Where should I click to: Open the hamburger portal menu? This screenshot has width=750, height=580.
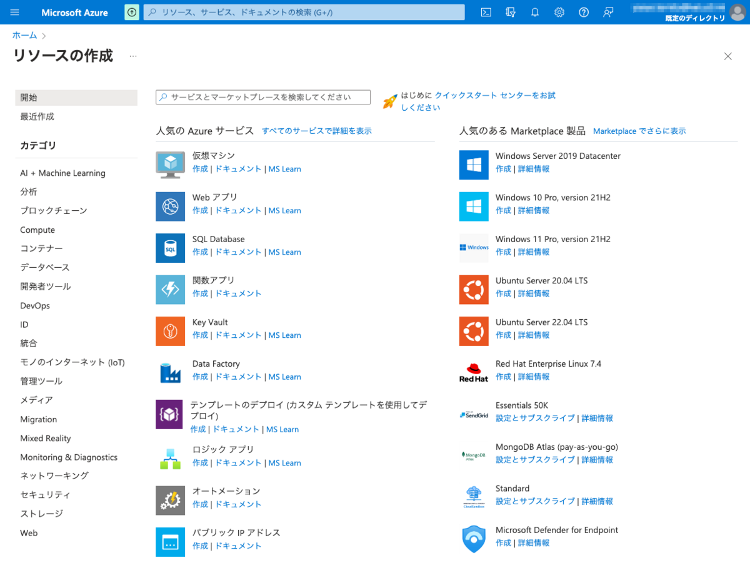tap(15, 13)
